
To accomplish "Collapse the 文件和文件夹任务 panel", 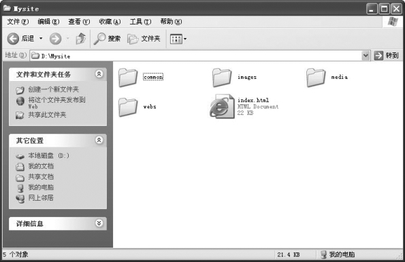I will [x=99, y=74].
